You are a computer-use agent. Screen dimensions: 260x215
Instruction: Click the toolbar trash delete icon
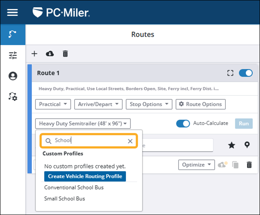(65, 54)
